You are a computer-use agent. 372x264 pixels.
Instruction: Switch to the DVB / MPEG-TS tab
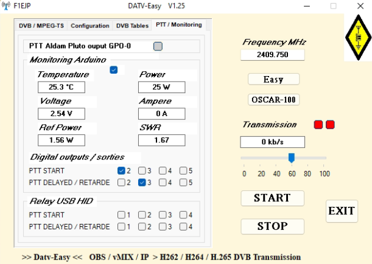[x=41, y=26]
